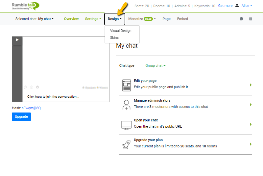Click the pin icon in chat preview
The image size is (263, 176).
pyautogui.click(x=26, y=87)
